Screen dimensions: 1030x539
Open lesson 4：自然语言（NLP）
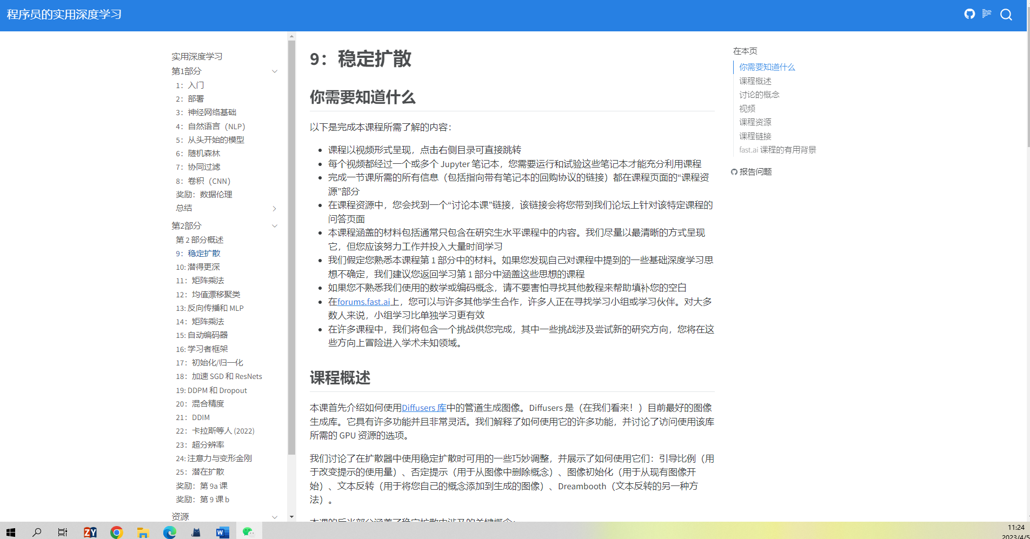[210, 127]
